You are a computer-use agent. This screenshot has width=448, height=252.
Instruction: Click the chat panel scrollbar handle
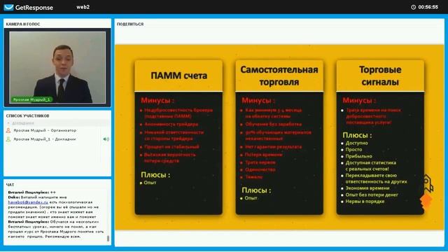tap(108, 238)
